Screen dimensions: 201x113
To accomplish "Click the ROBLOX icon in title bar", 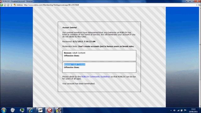I will (1, 1).
